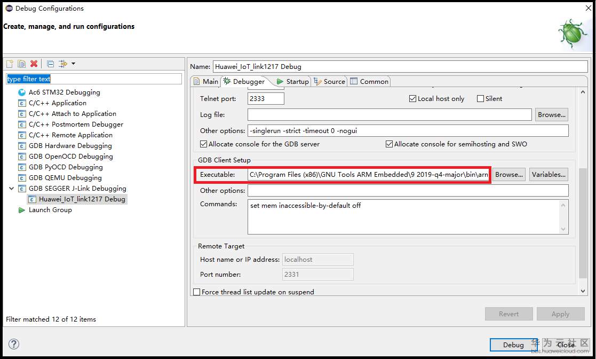Click the configuration Name field
Screen dimensions: 596x359
point(400,66)
